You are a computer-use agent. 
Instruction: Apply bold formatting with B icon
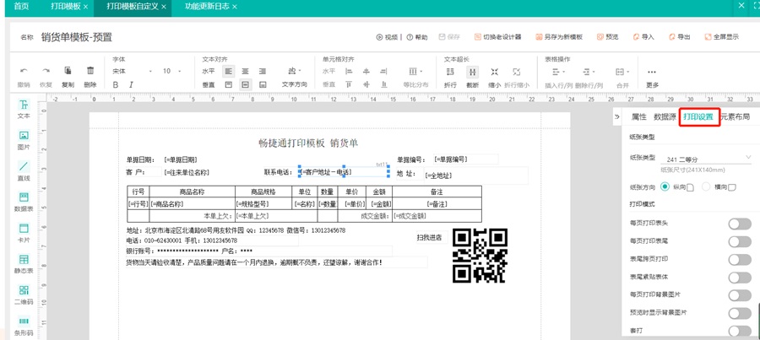(117, 84)
